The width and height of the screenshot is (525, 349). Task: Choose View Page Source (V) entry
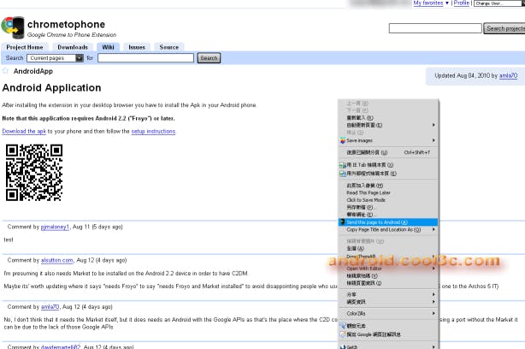(x=388, y=276)
